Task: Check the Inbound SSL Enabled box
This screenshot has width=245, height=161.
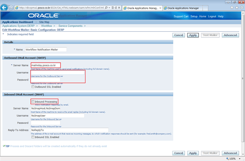Action: click(33, 137)
